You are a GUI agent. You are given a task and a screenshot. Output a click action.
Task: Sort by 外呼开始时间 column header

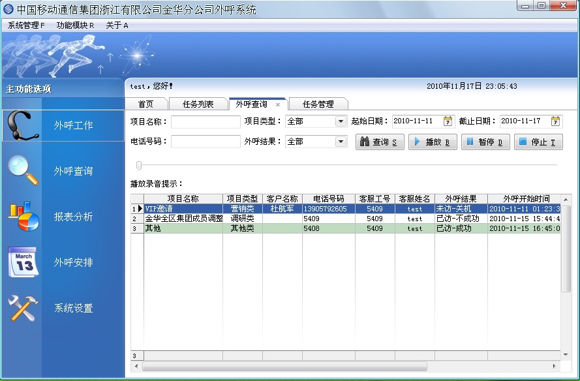524,199
